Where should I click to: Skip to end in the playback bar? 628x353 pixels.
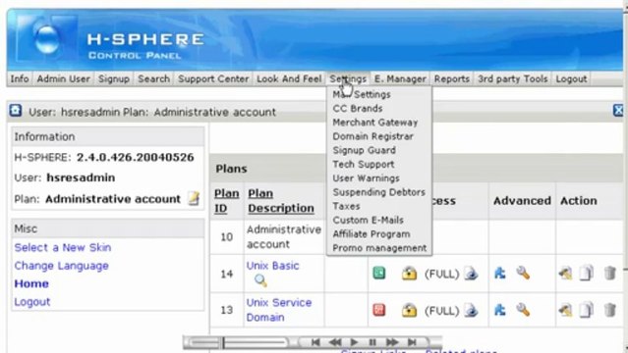click(x=412, y=342)
